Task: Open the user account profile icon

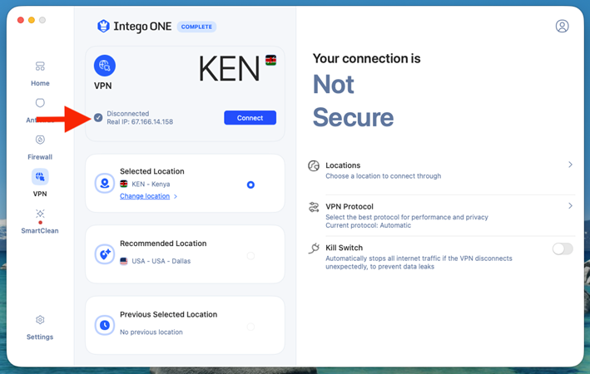Action: tap(562, 26)
